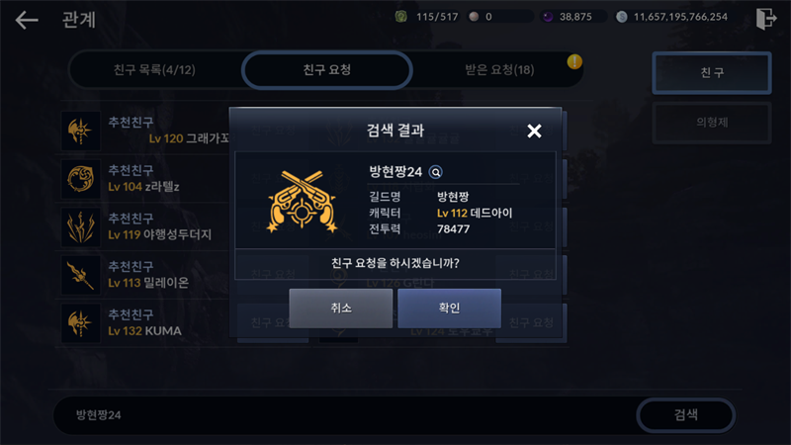This screenshot has width=791, height=445.
Task: Close the 검색 결과 dialog
Action: pyautogui.click(x=534, y=132)
